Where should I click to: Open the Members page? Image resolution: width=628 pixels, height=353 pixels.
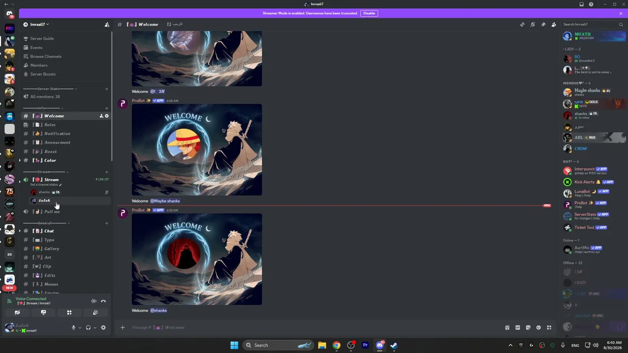click(x=39, y=65)
